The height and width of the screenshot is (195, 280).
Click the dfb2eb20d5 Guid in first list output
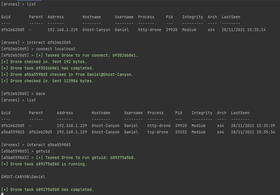[x=13, y=30]
